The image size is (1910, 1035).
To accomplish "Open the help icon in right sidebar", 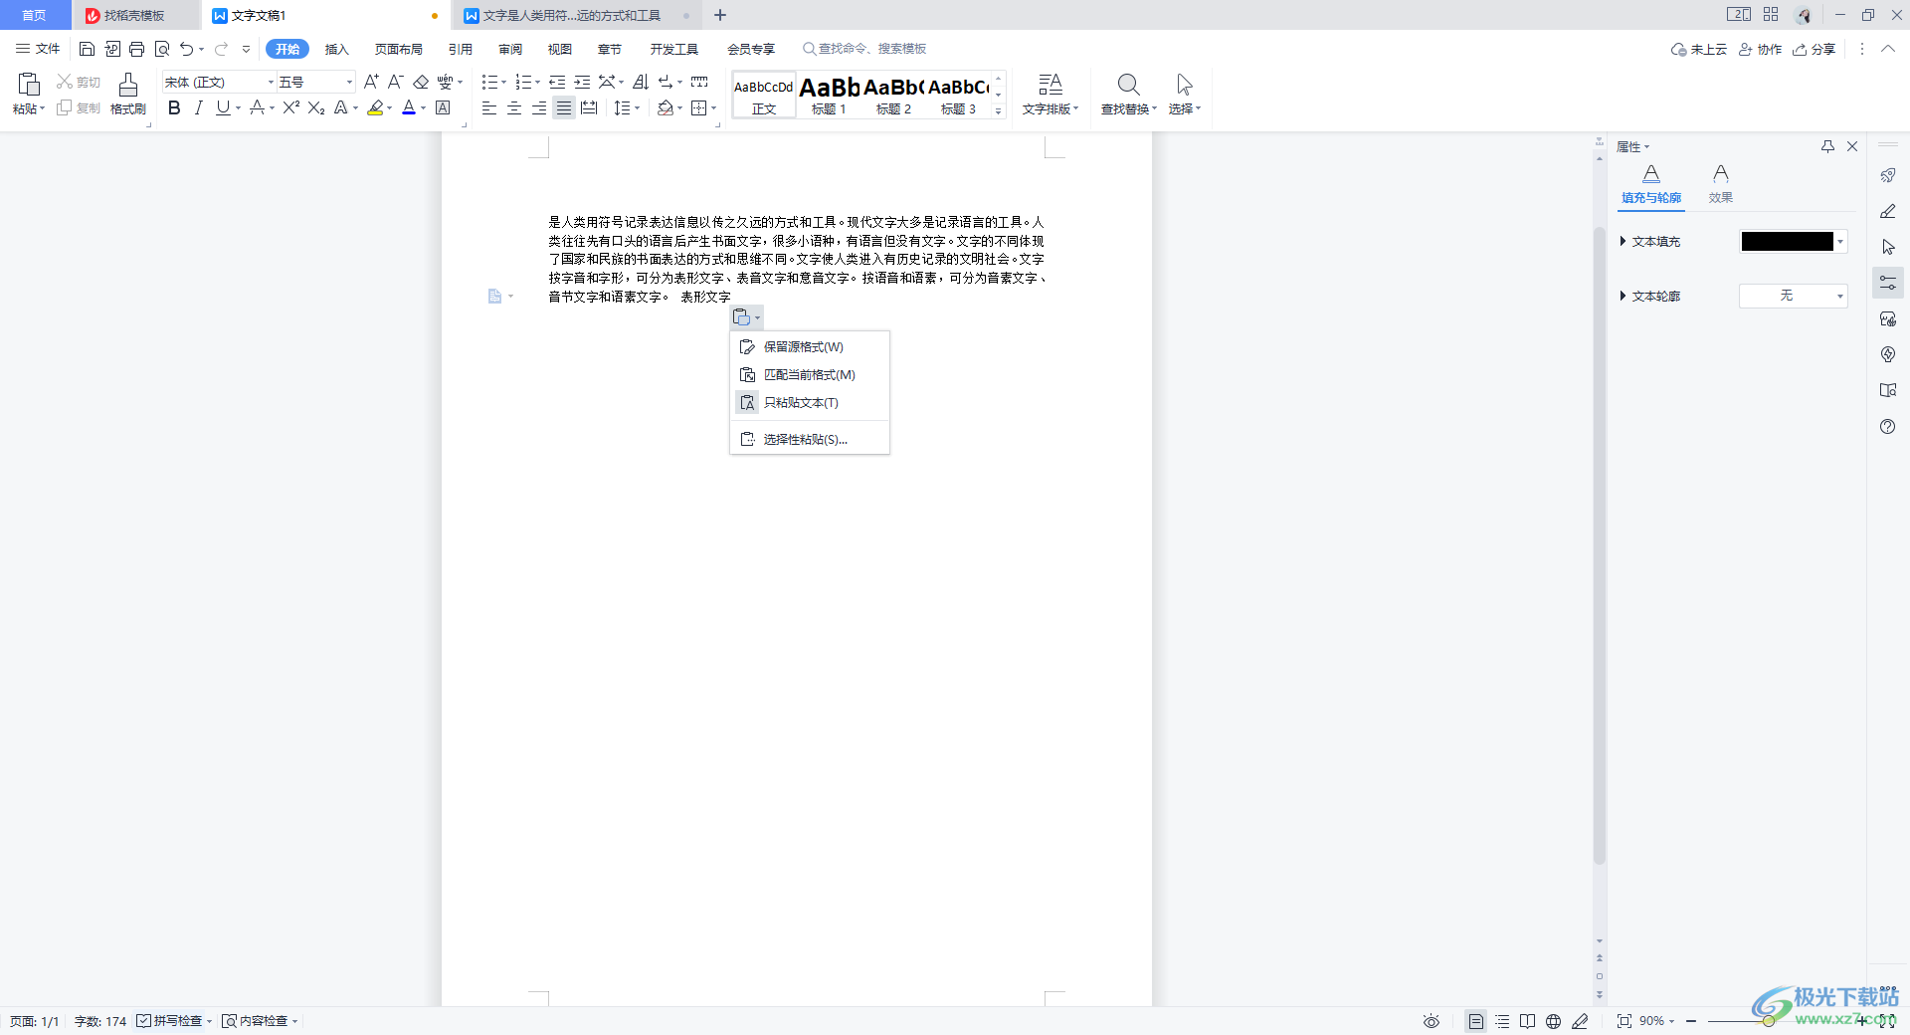I will (1887, 426).
